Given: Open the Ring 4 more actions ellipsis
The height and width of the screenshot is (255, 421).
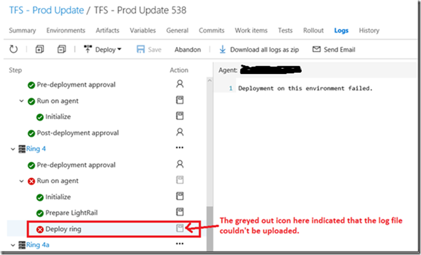Looking at the screenshot, I should [x=179, y=148].
